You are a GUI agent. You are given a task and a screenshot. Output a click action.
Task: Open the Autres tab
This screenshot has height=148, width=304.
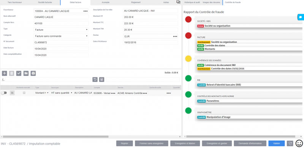(166, 2)
